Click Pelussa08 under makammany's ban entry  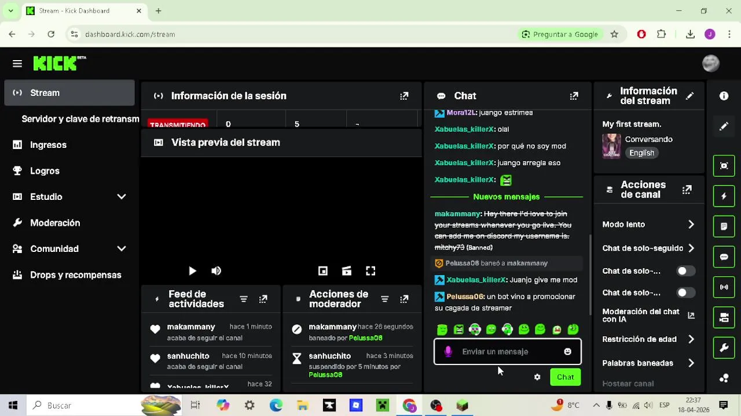[365, 338]
